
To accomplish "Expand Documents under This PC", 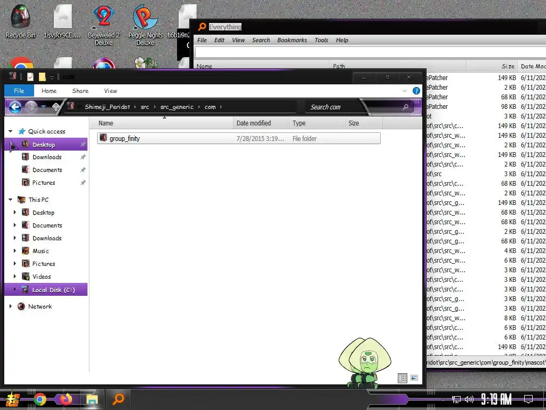I will pyautogui.click(x=15, y=225).
